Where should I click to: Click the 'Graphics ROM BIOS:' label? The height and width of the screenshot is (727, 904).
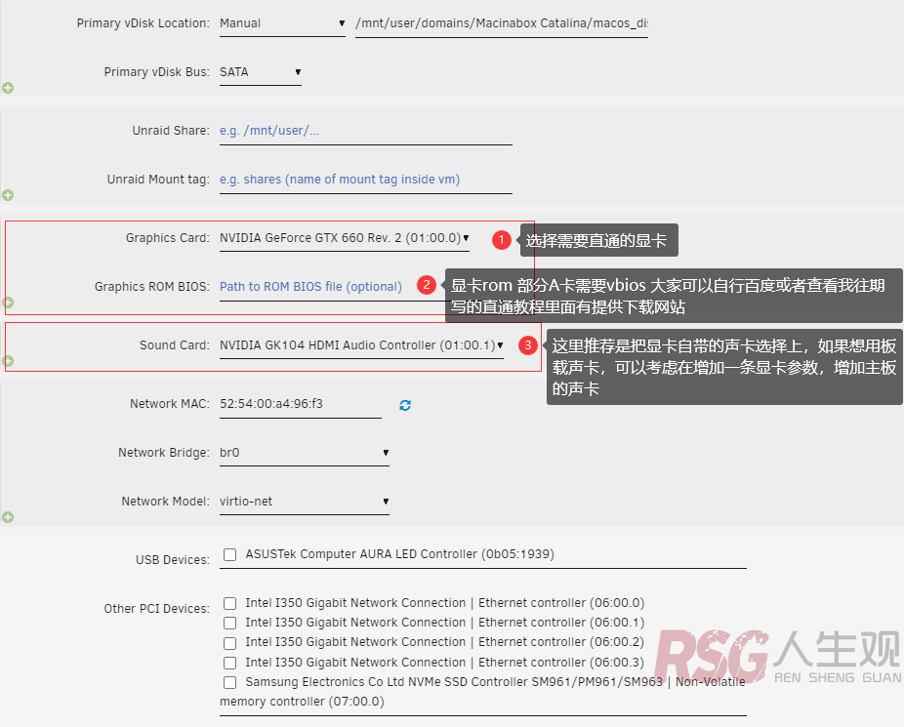point(152,287)
